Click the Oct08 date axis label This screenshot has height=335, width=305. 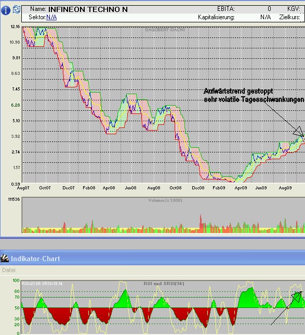176,188
